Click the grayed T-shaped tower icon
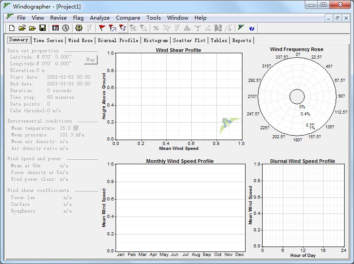Screen dimensions: 354x264 198,28
